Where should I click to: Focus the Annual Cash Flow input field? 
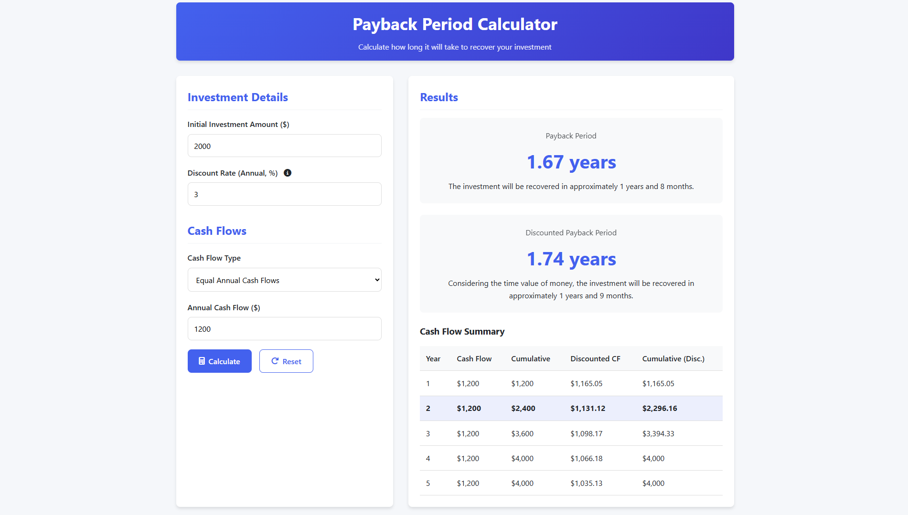click(x=285, y=329)
